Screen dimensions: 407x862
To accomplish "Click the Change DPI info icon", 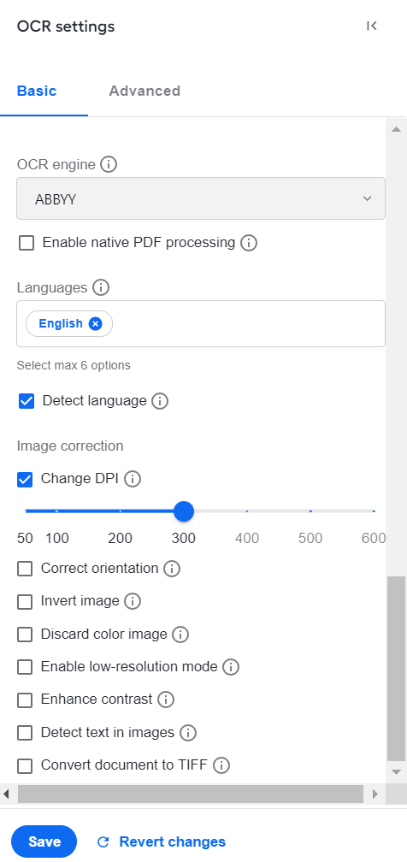I will (132, 479).
